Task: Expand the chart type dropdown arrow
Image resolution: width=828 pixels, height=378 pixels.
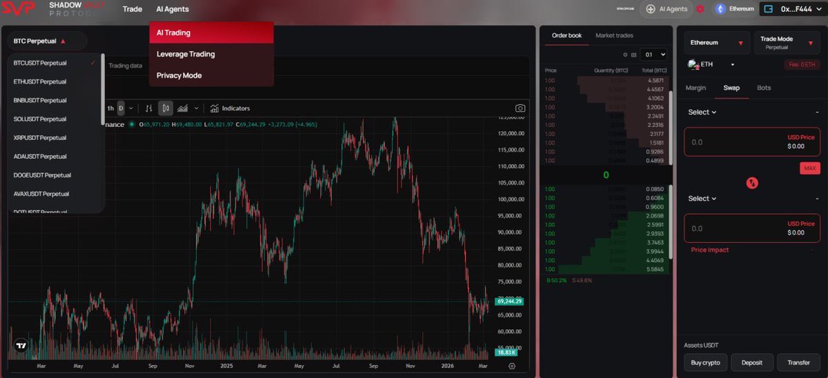Action: (x=196, y=108)
